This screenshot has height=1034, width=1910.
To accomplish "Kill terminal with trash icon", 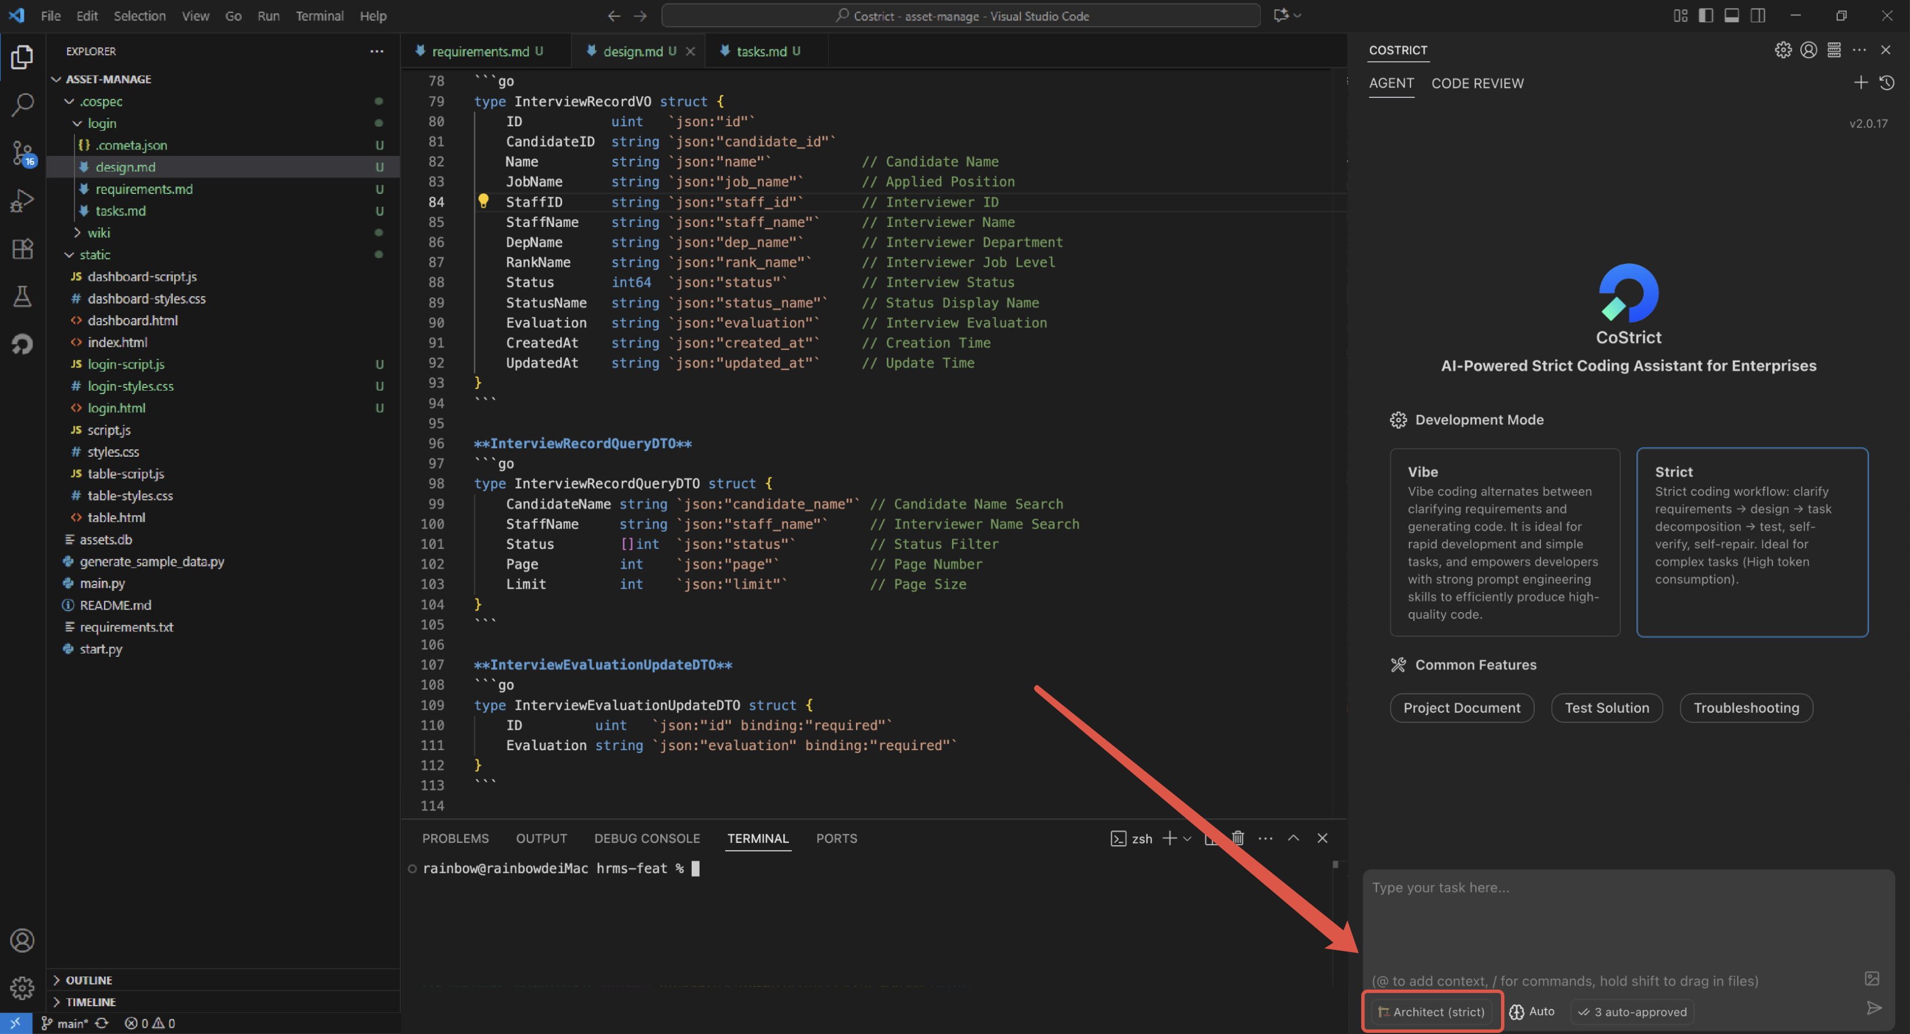I will [x=1238, y=838].
